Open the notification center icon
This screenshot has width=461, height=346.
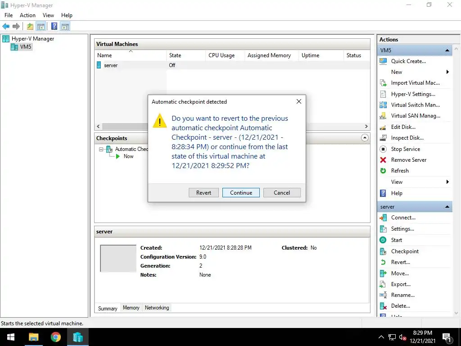[x=447, y=338]
